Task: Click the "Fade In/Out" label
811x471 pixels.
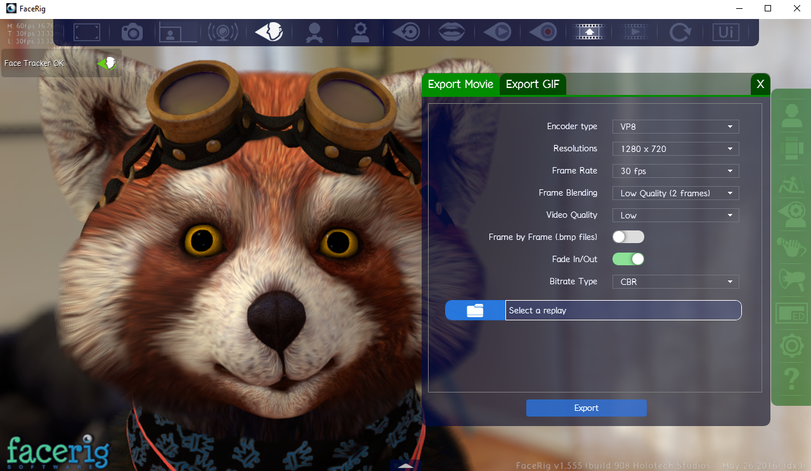Action: (575, 259)
